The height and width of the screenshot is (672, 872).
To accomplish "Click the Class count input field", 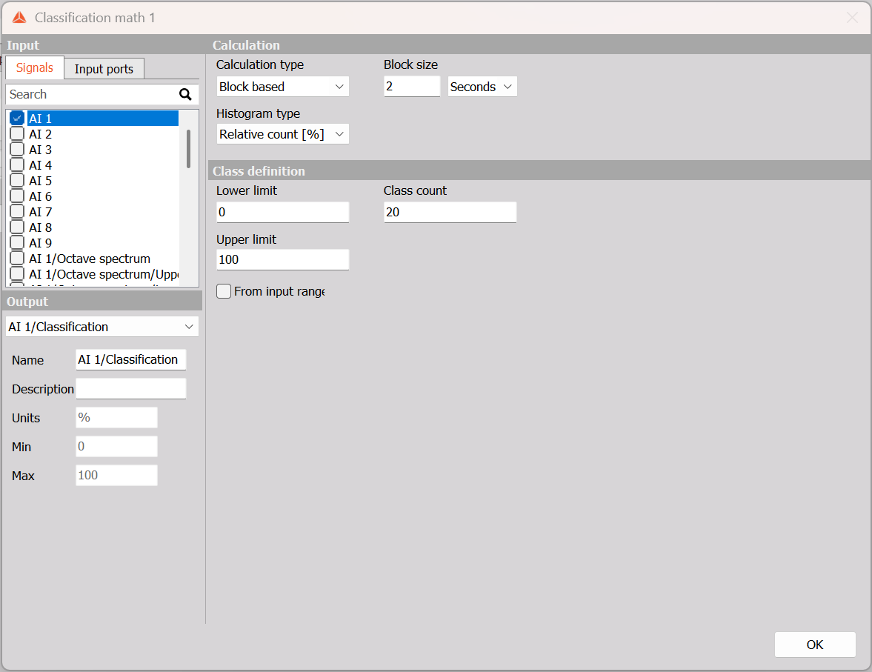I will tap(450, 213).
